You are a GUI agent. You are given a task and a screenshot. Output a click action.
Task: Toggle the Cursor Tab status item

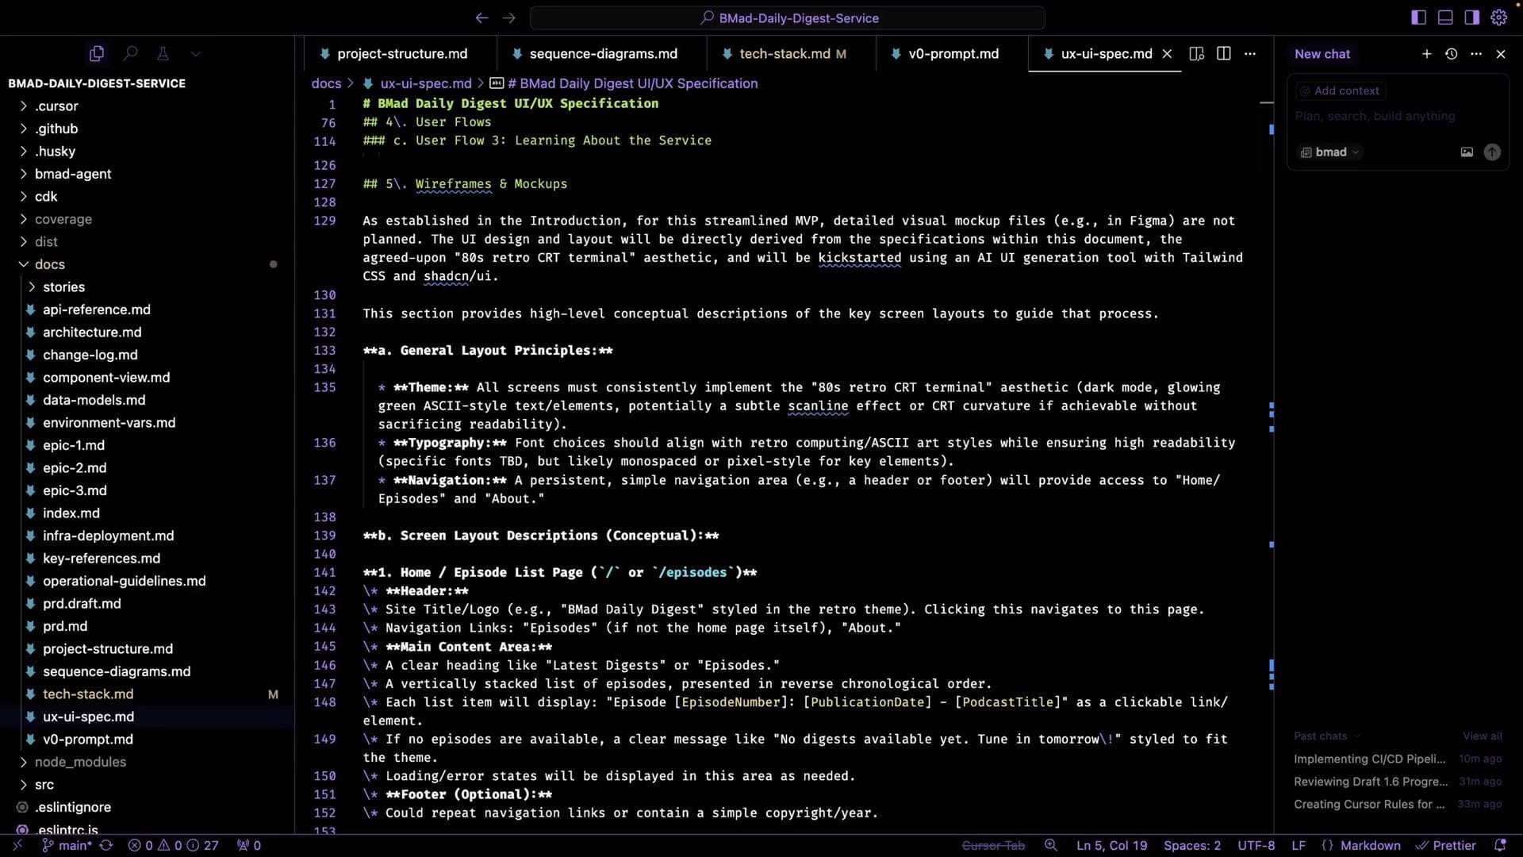click(x=993, y=845)
